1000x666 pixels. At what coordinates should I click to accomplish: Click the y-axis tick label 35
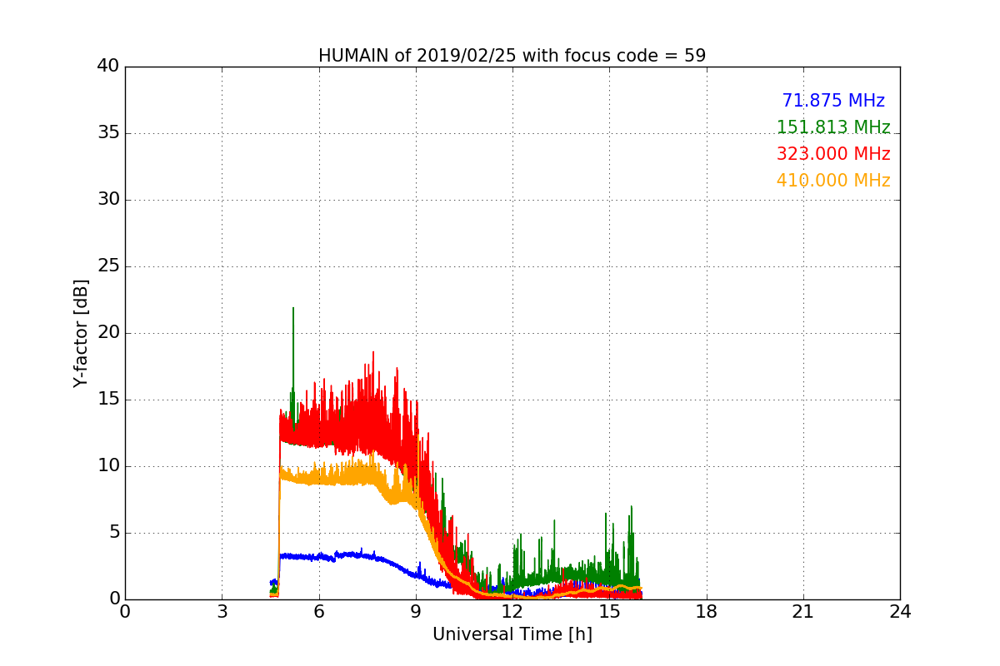click(x=107, y=133)
